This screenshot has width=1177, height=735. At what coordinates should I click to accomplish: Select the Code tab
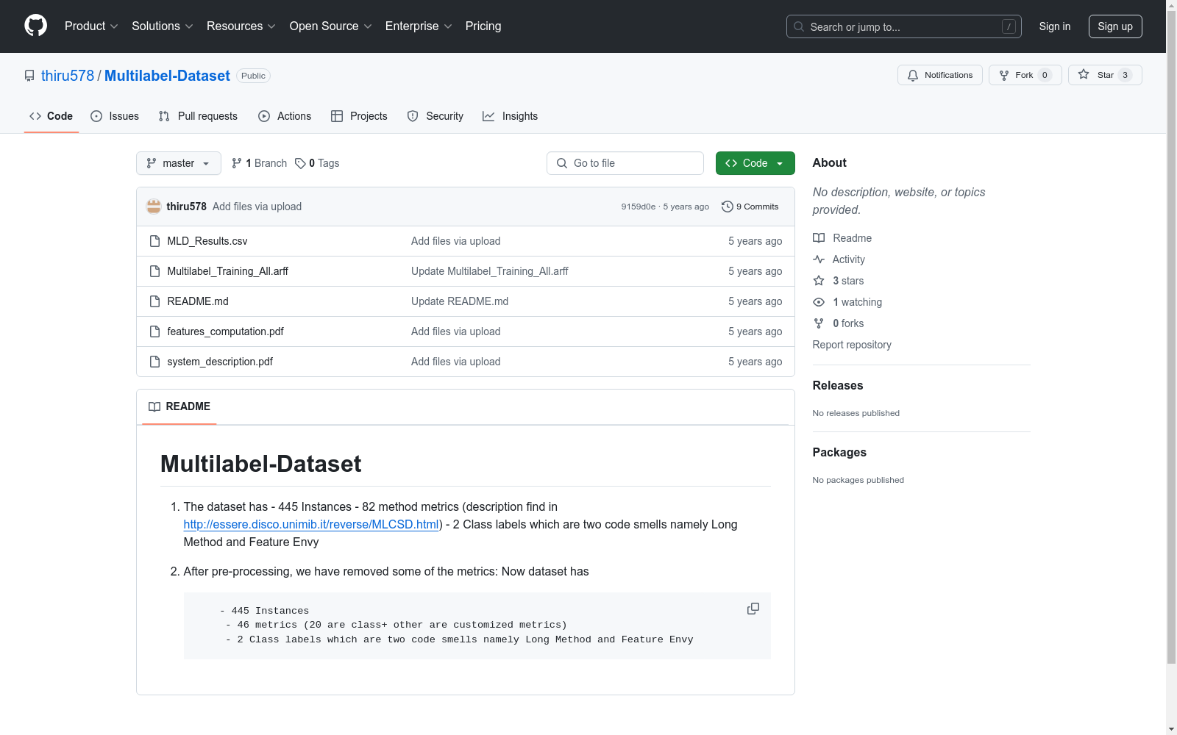pyautogui.click(x=51, y=116)
